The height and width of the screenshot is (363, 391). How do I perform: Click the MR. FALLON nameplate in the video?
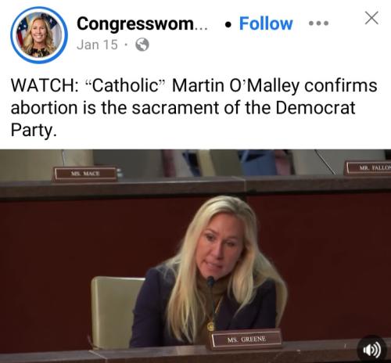coord(368,168)
